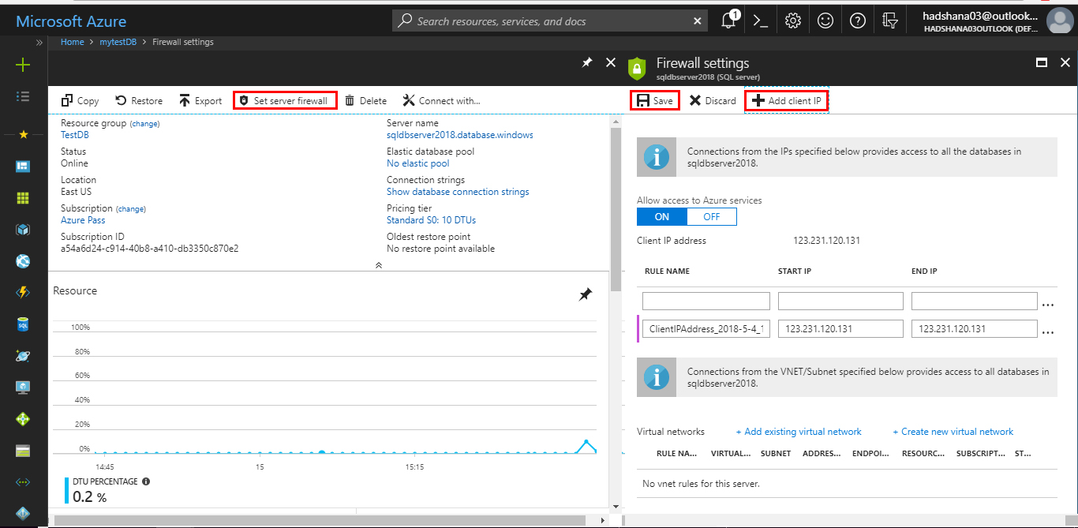Click Restore in database toolbar

pyautogui.click(x=139, y=101)
